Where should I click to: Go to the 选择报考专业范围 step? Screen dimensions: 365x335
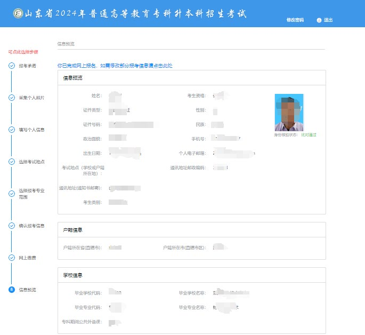31,194
